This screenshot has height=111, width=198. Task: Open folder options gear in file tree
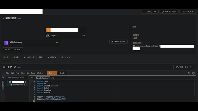(x=26, y=82)
